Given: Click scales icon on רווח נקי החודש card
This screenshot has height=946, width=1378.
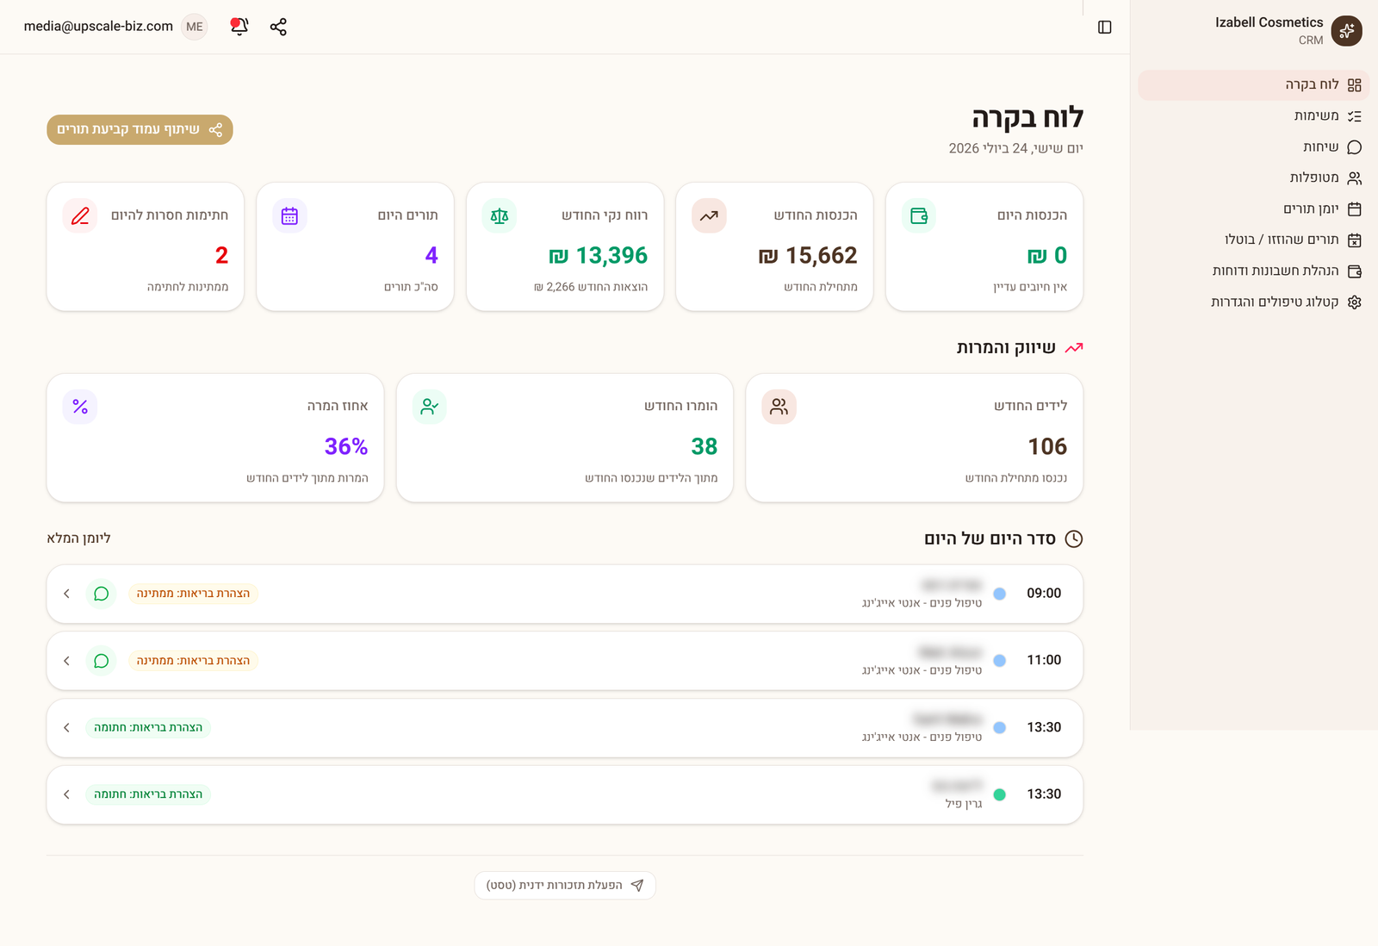Looking at the screenshot, I should tap(500, 215).
